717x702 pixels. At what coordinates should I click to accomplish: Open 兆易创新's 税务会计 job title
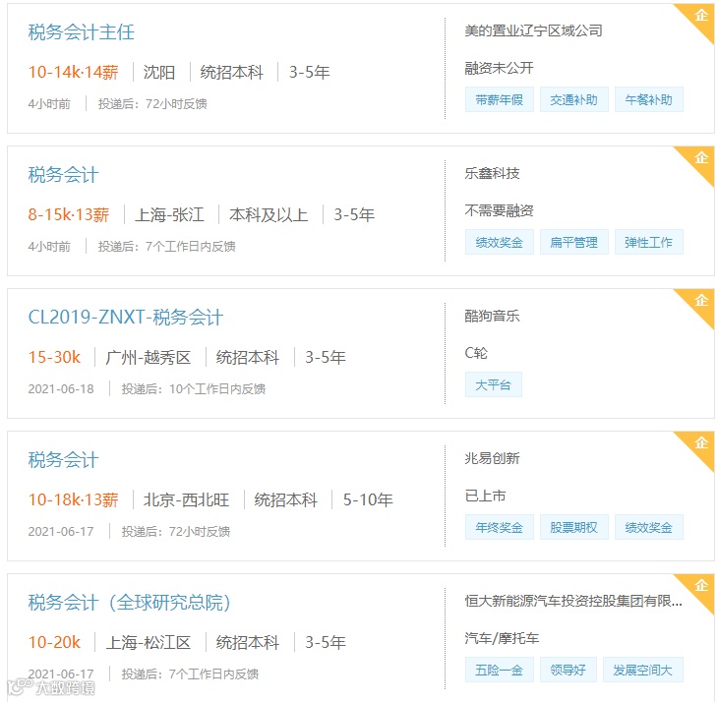[63, 460]
